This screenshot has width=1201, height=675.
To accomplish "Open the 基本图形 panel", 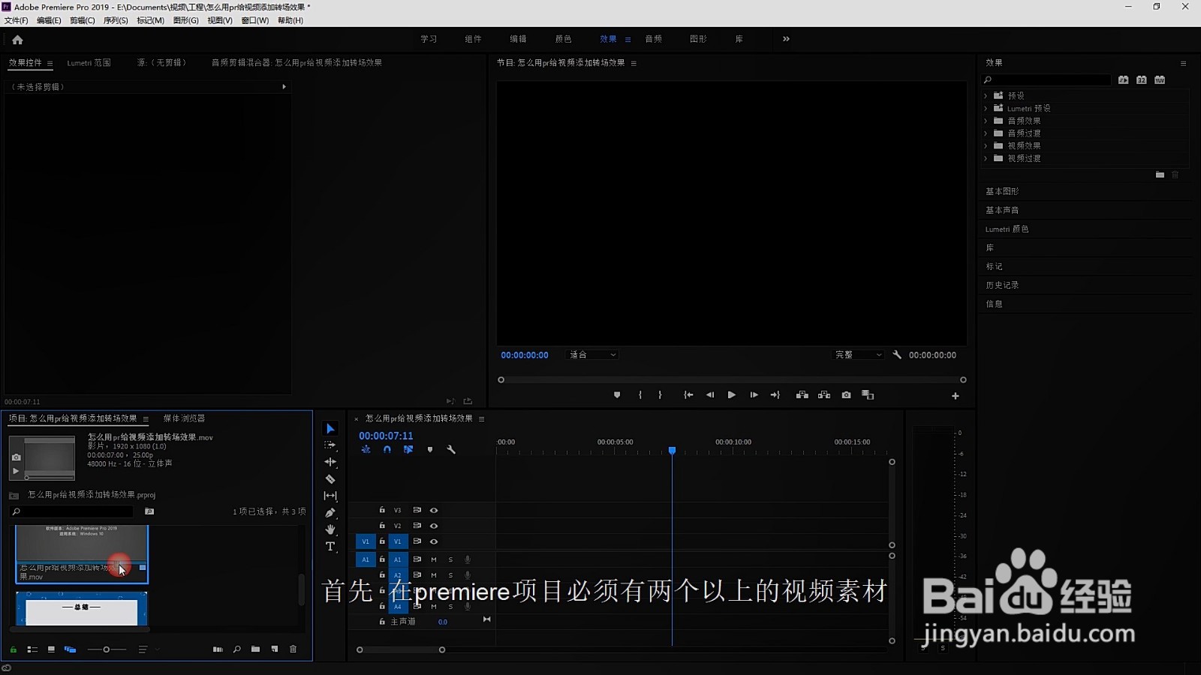I will (x=1002, y=191).
